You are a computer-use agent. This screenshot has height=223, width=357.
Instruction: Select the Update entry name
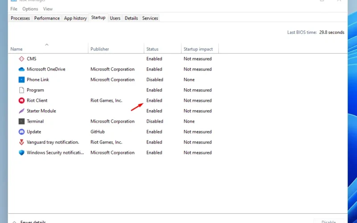click(x=34, y=132)
